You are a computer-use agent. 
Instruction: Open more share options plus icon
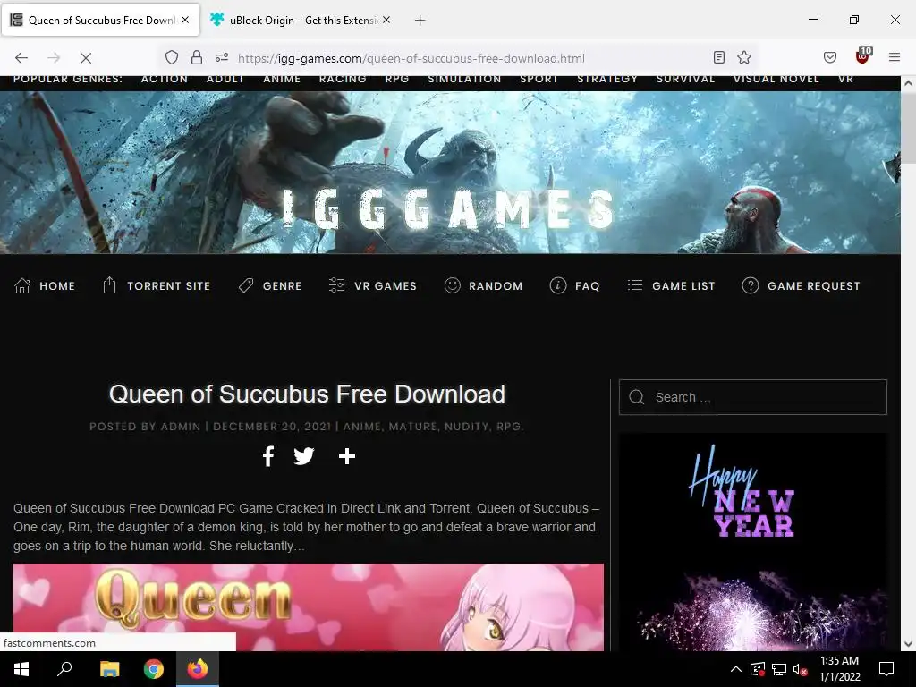347,456
